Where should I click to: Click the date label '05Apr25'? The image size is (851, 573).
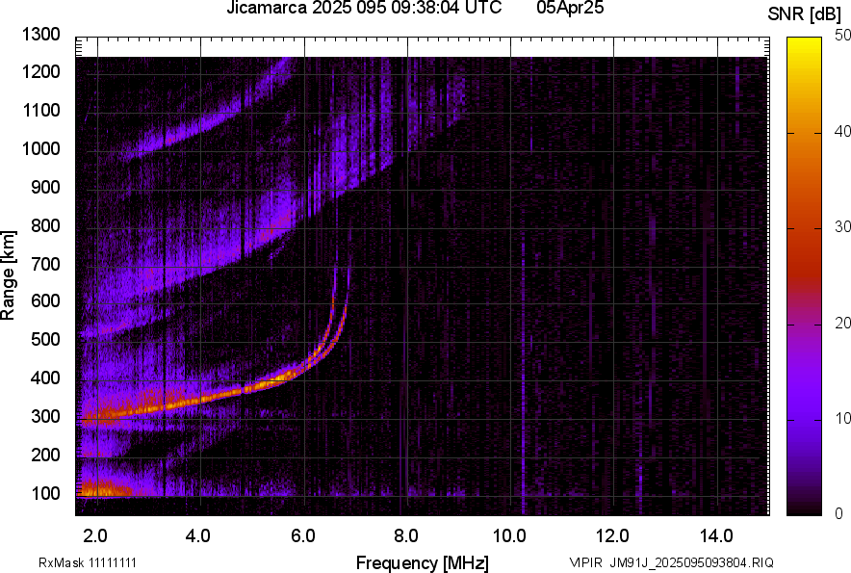click(x=570, y=8)
